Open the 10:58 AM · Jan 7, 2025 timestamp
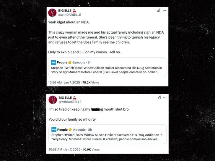Screen dimensions: 215x161 pos(63,150)
